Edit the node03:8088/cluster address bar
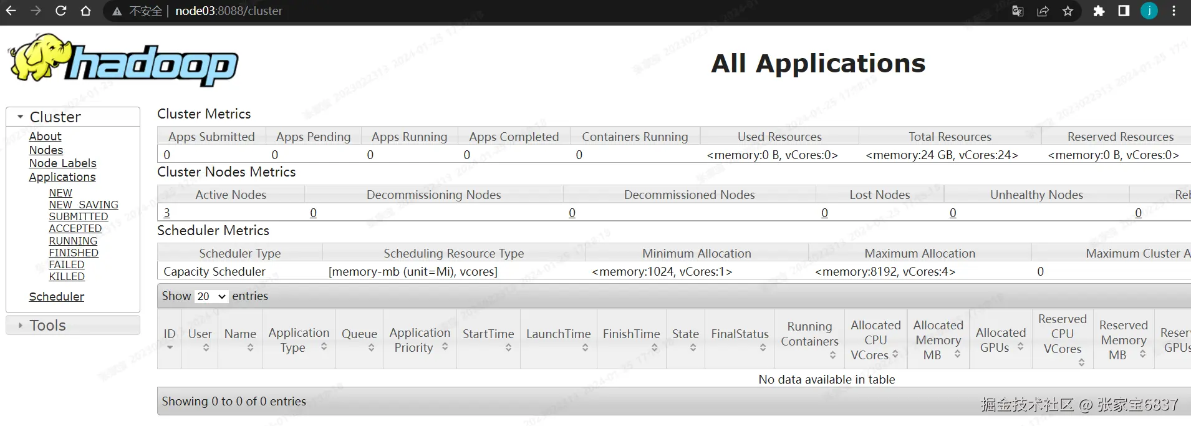This screenshot has height=426, width=1191. [229, 11]
